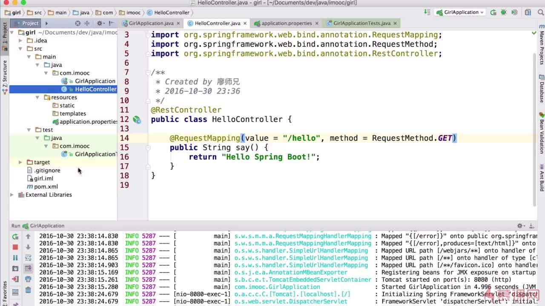Collapse the resources folder

click(37, 97)
